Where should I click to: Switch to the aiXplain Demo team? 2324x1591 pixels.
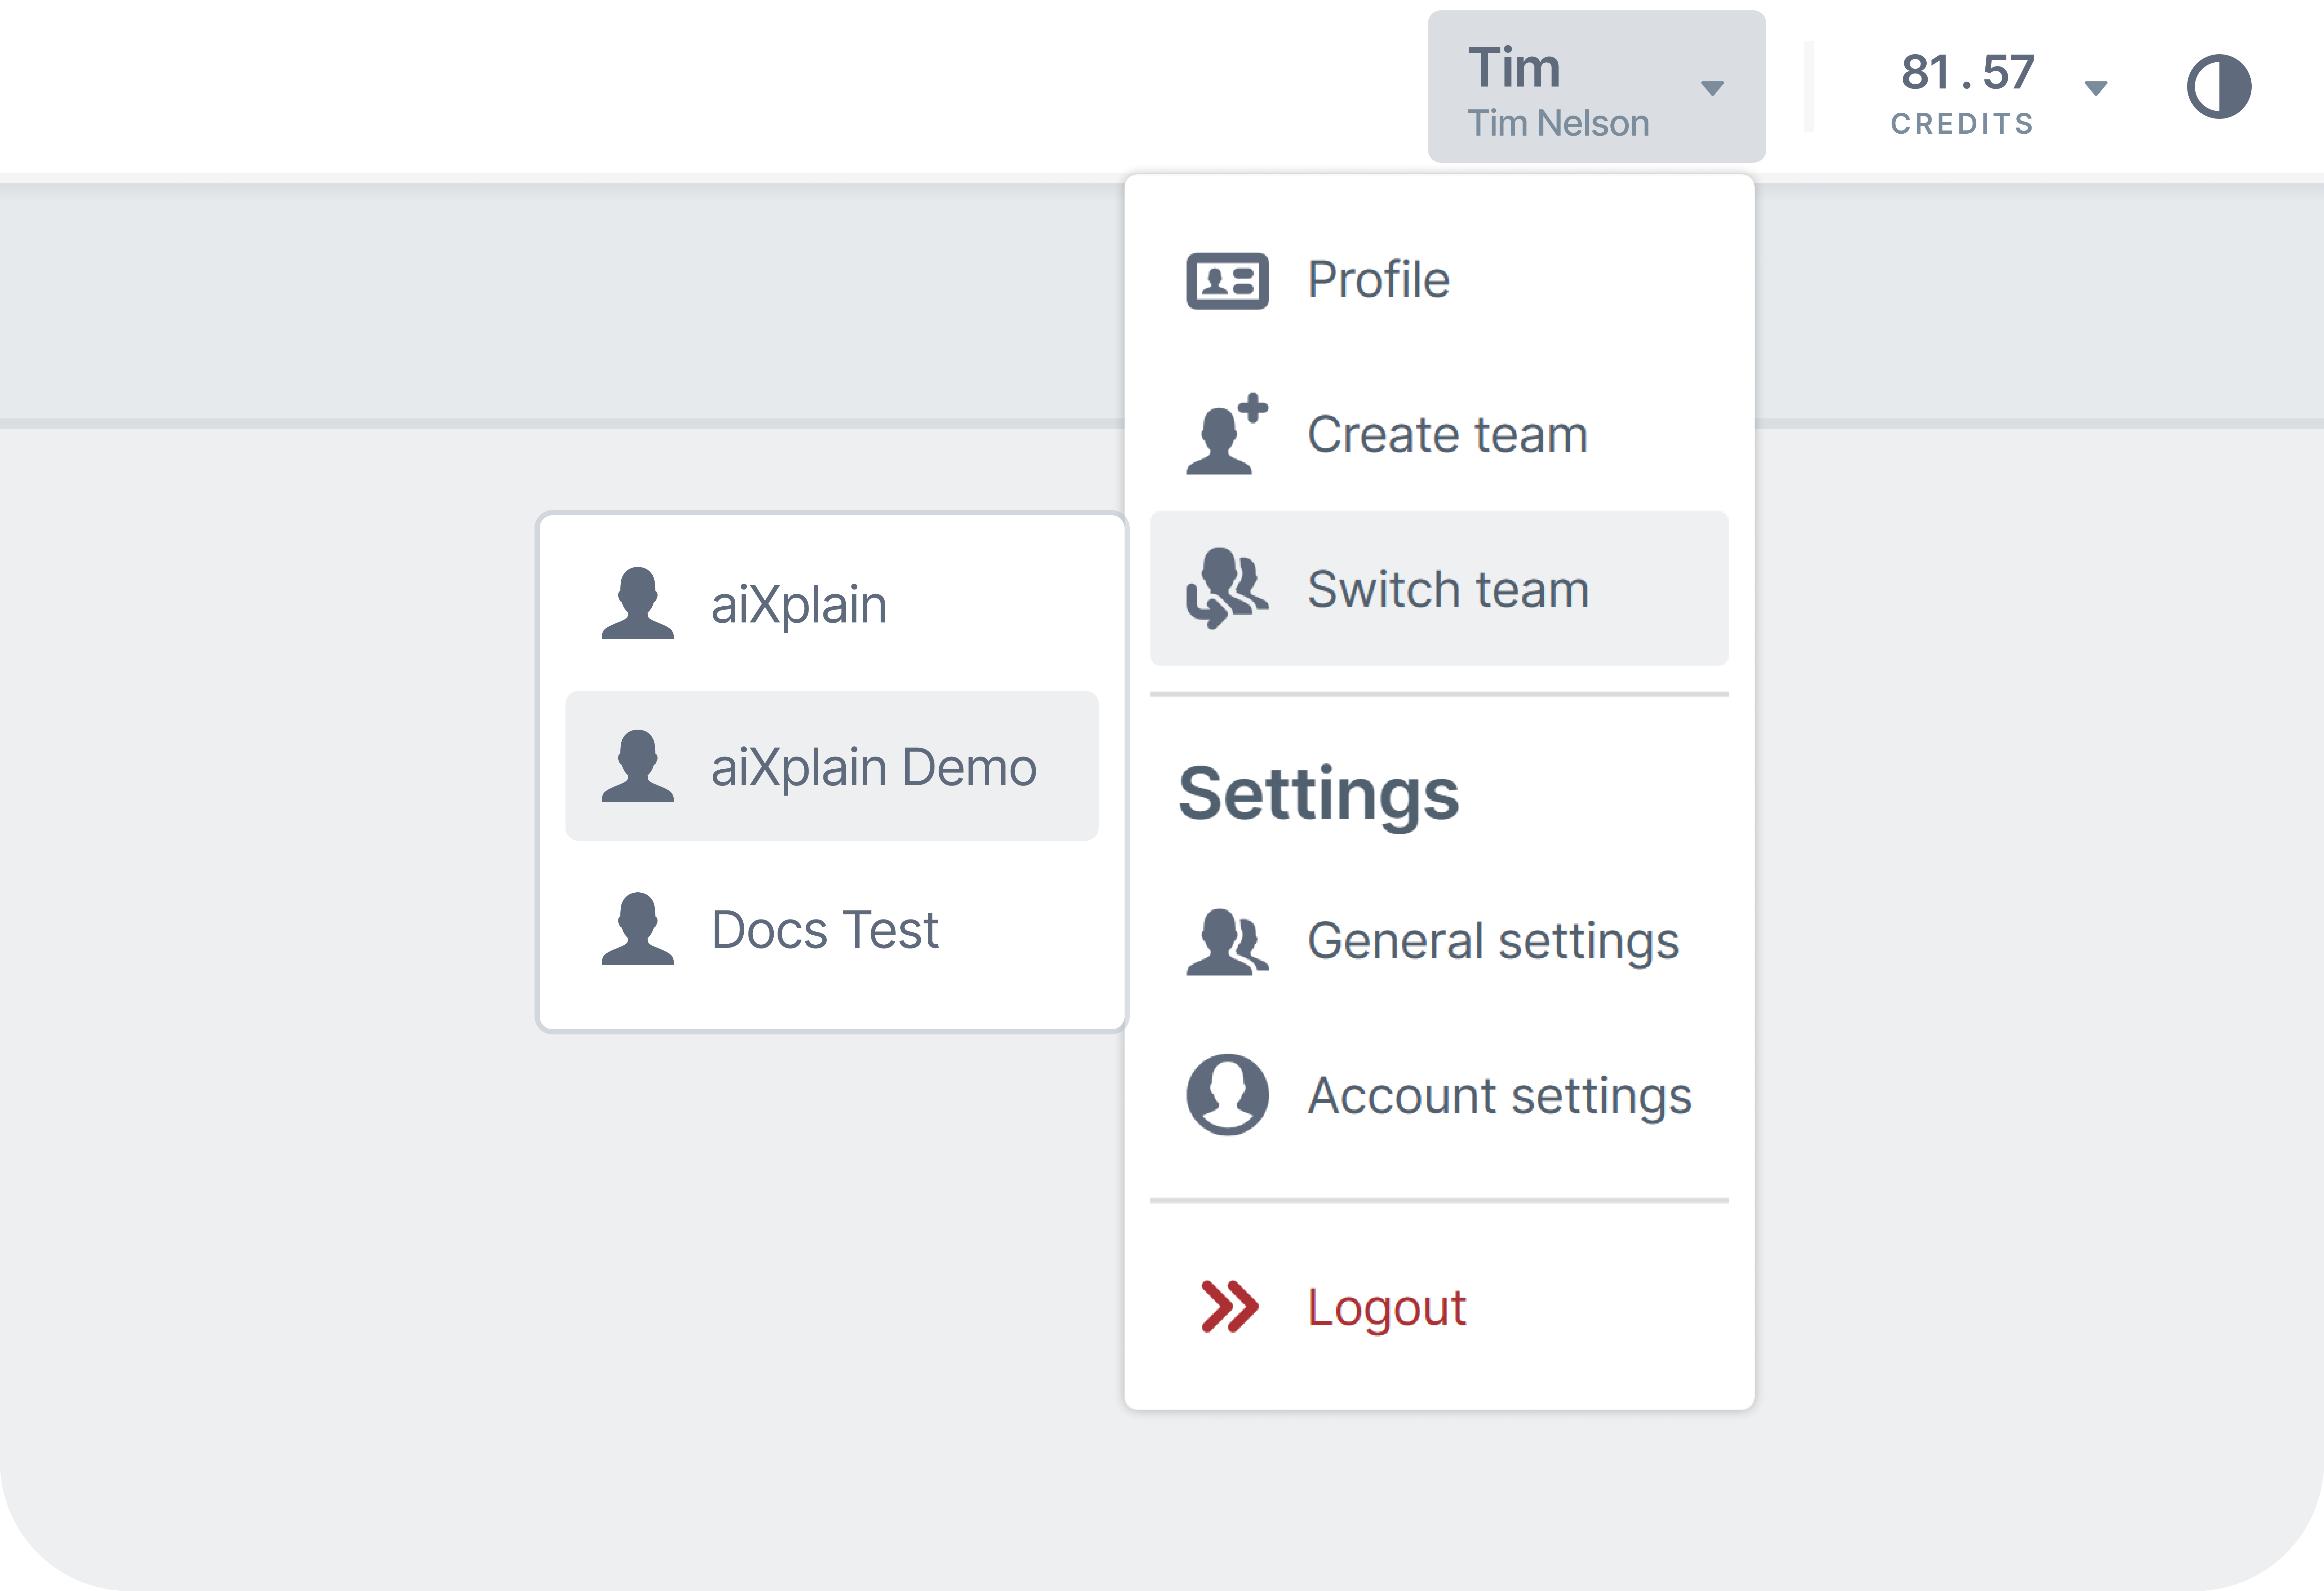click(x=832, y=766)
